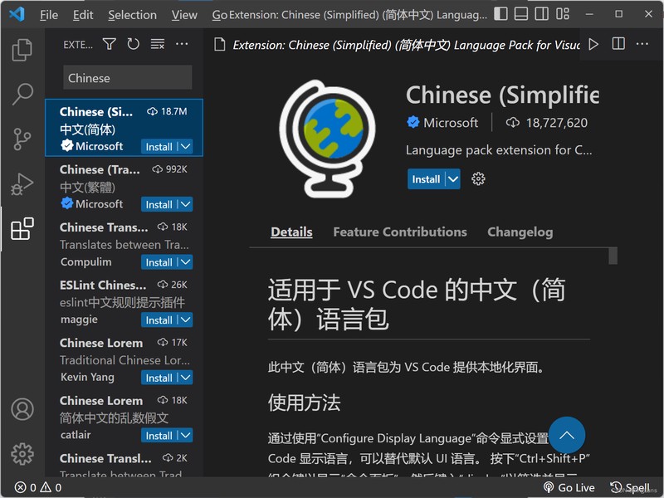Screen dimensions: 664x498
Task: Split the editor to the right
Action: [x=618, y=44]
